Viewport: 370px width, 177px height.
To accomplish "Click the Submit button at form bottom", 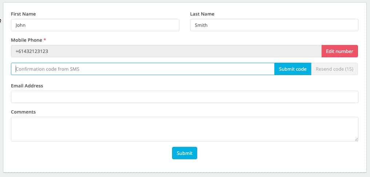I will click(x=184, y=153).
